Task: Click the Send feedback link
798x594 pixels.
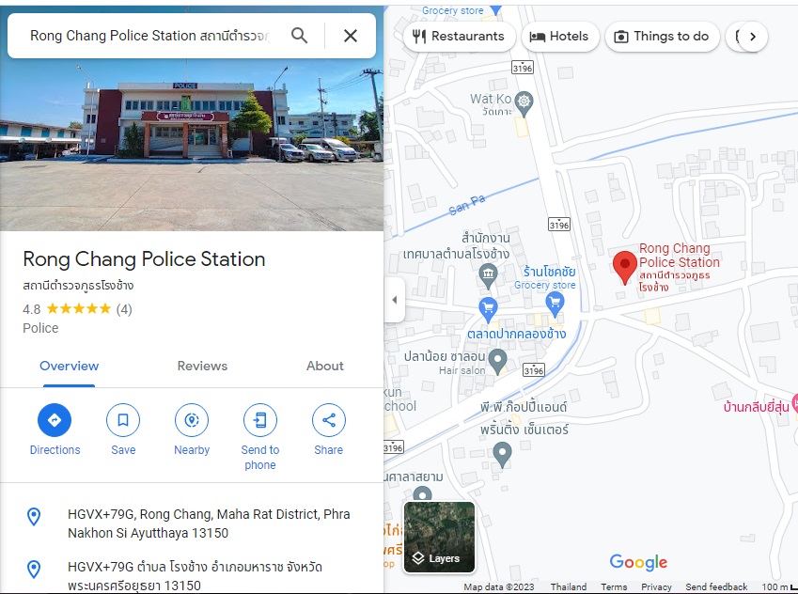Action: [x=716, y=586]
